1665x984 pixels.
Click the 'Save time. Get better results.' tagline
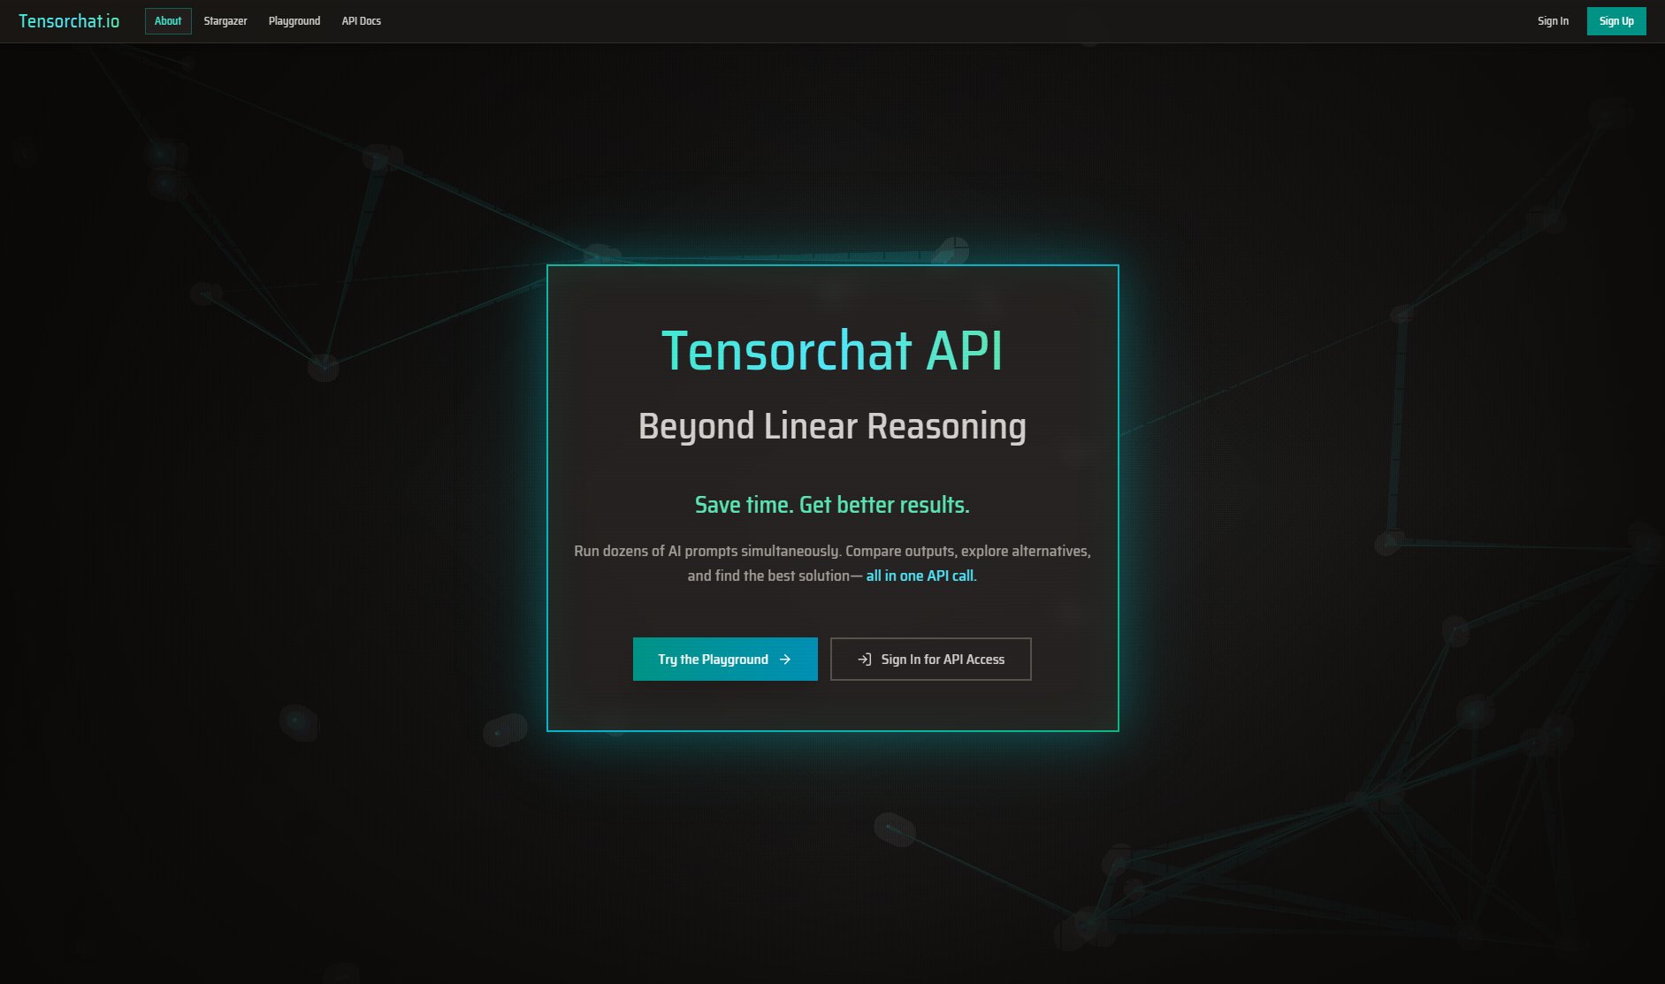tap(832, 505)
